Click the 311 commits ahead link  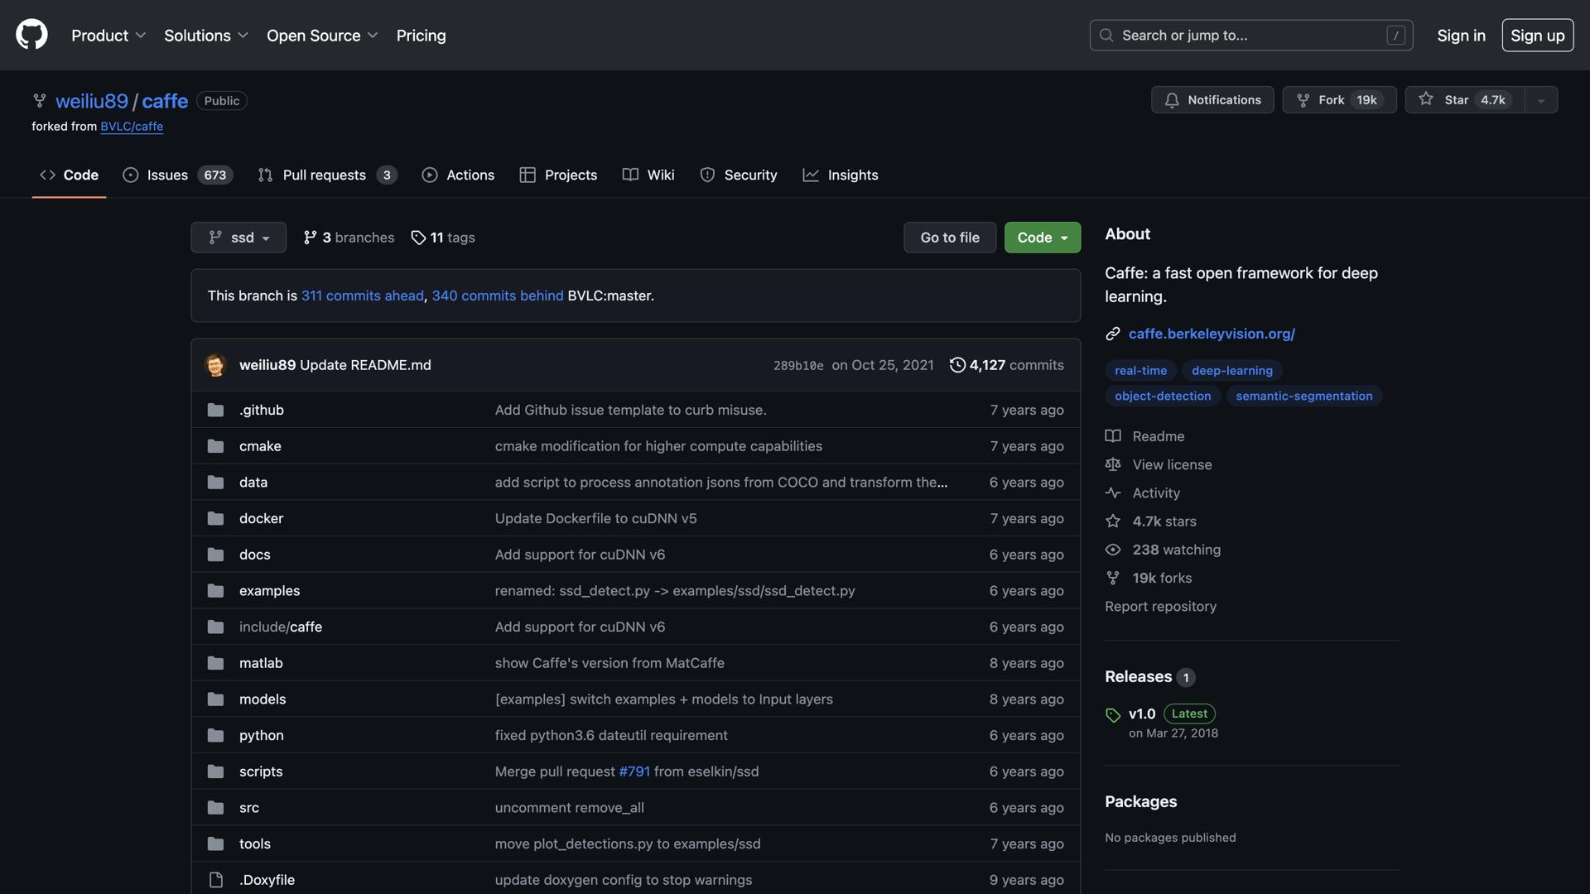[362, 296]
